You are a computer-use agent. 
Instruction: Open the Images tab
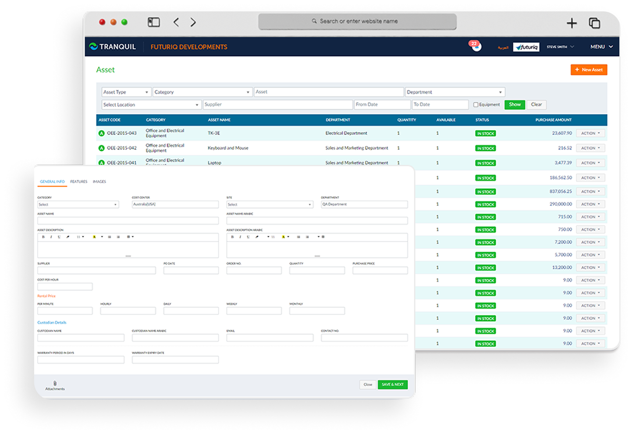99,181
